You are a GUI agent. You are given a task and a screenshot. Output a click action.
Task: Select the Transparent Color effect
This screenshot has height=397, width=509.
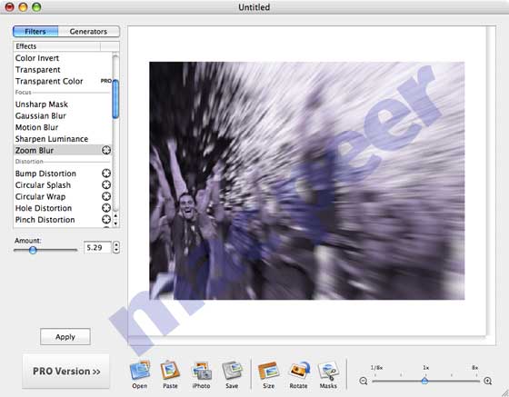tap(63, 81)
